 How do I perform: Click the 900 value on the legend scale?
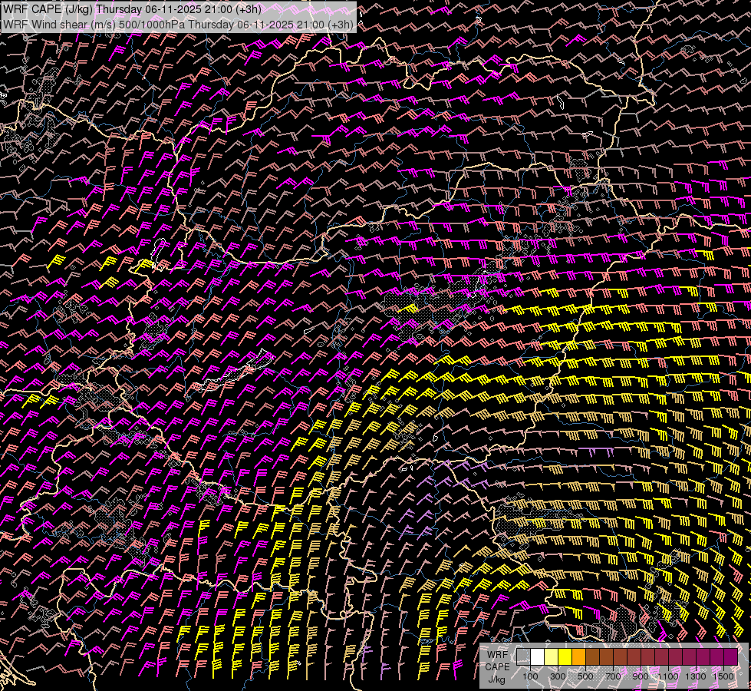(x=641, y=676)
